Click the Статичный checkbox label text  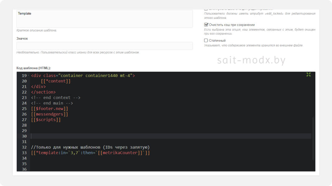[217, 40]
